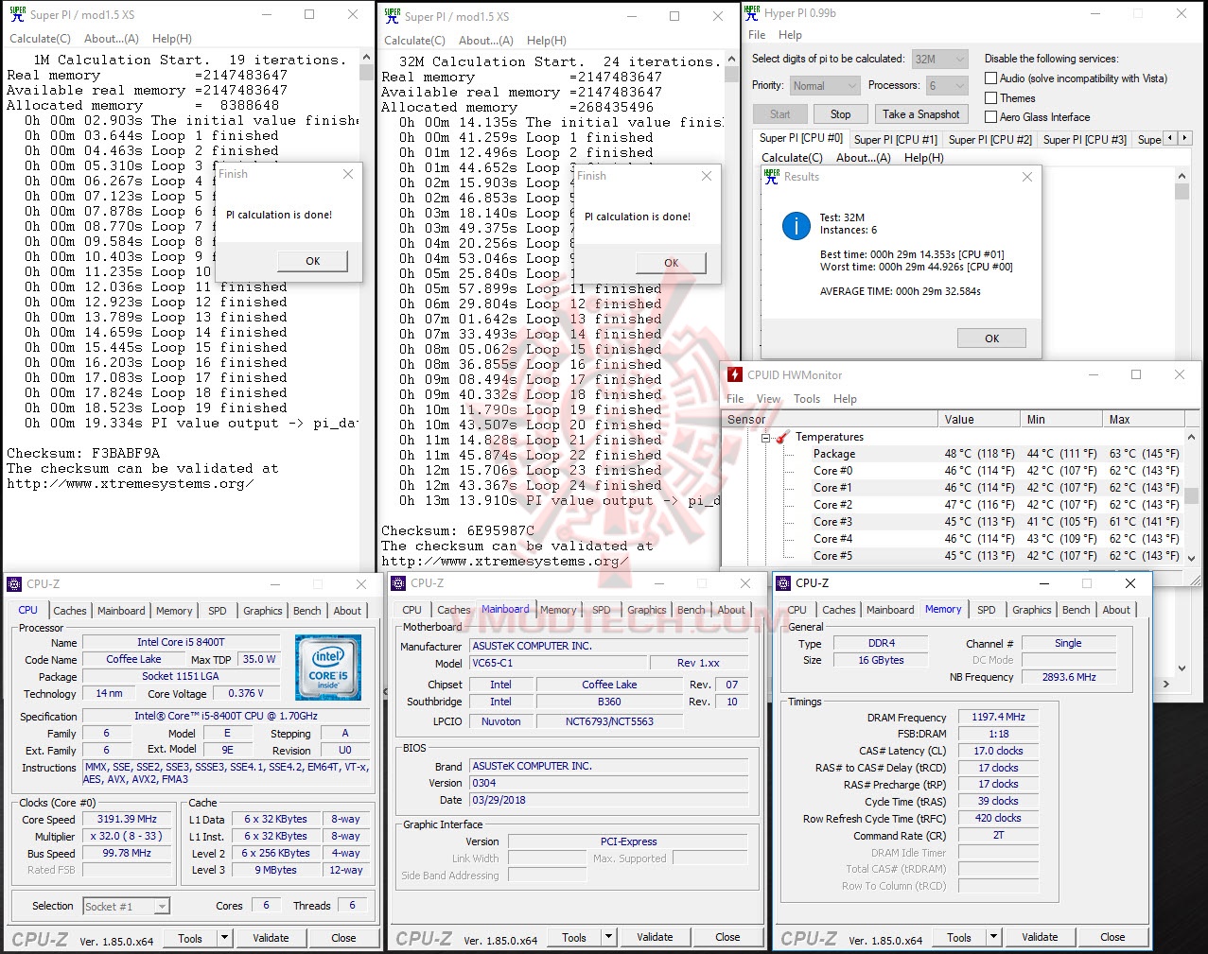
Task: Click the Stop button in Hyper PI
Action: (841, 114)
